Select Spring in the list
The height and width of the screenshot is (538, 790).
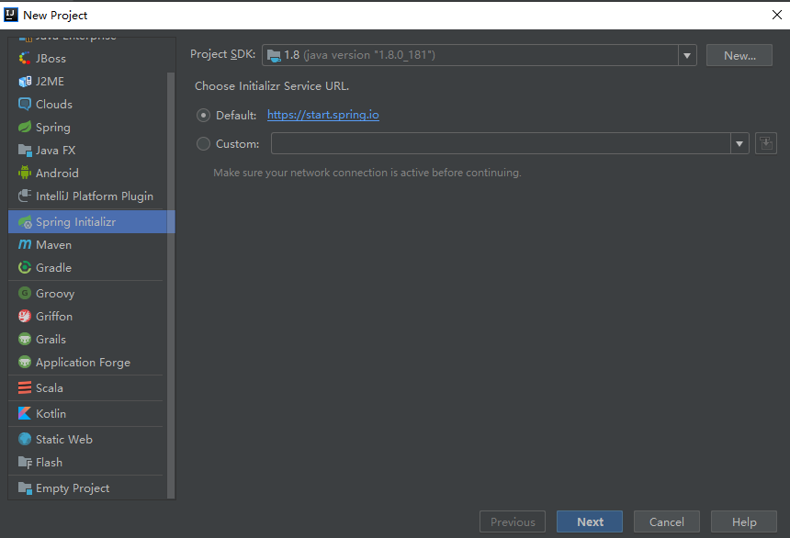pyautogui.click(x=87, y=127)
